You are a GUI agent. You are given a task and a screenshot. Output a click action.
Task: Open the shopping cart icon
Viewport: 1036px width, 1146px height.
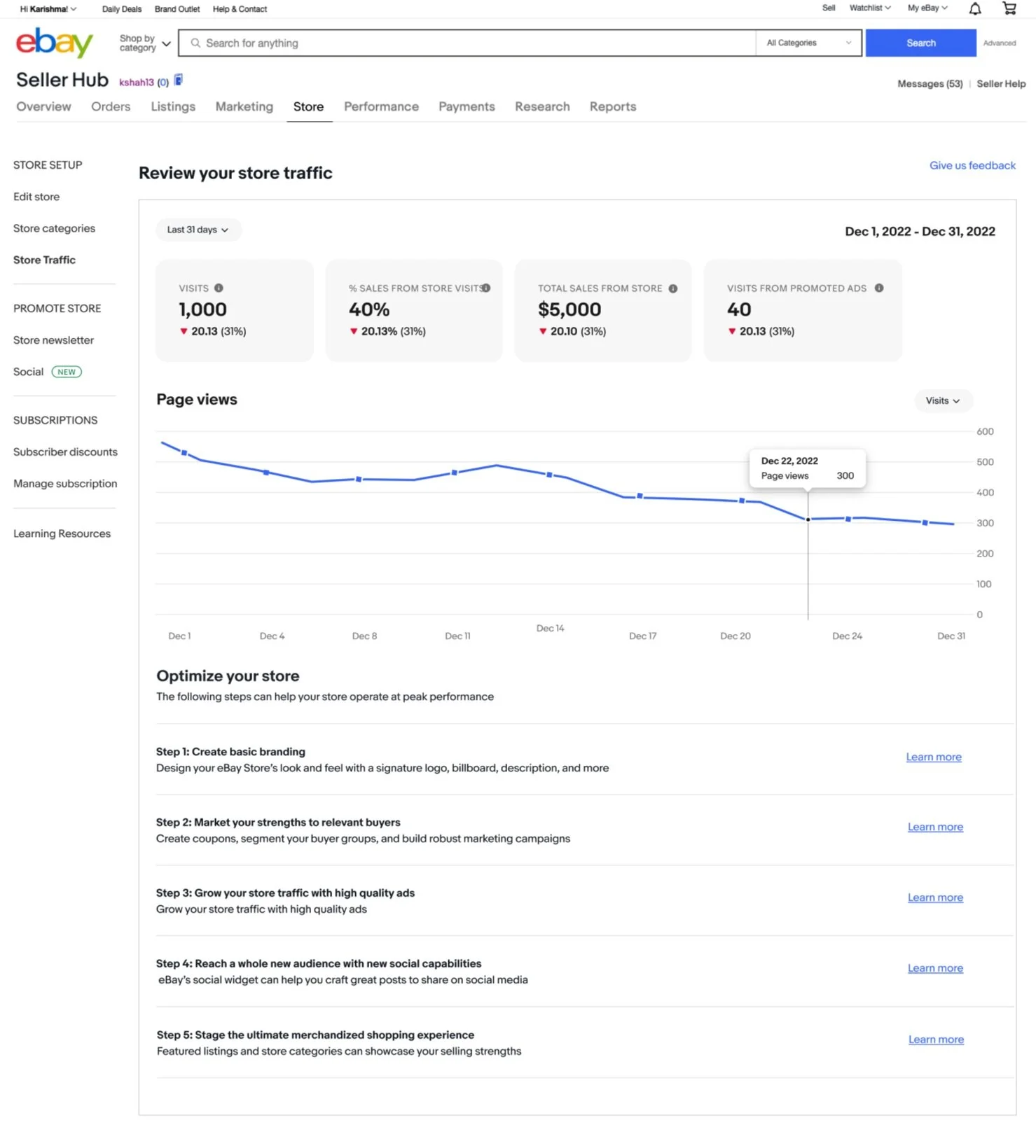pos(1009,8)
